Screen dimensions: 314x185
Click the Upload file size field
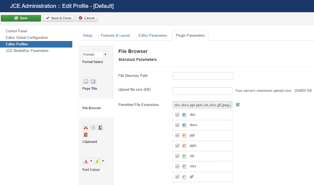tap(203, 91)
